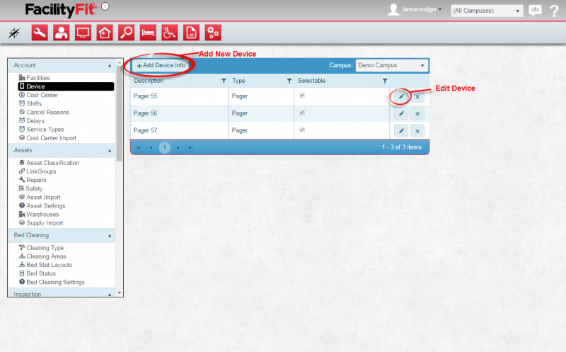
Task: Click the gears settings toolbar icon
Action: click(x=213, y=33)
